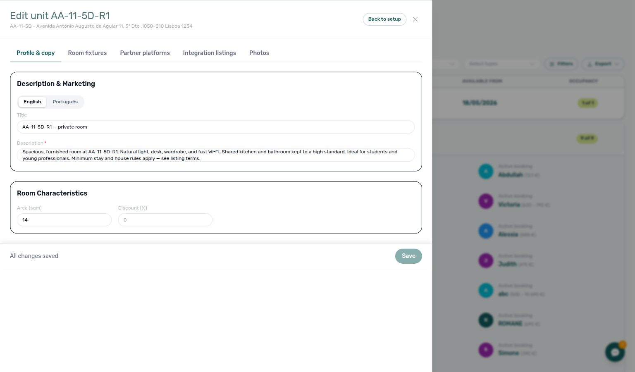Switch description language to Português
This screenshot has width=635, height=372.
pos(65,102)
